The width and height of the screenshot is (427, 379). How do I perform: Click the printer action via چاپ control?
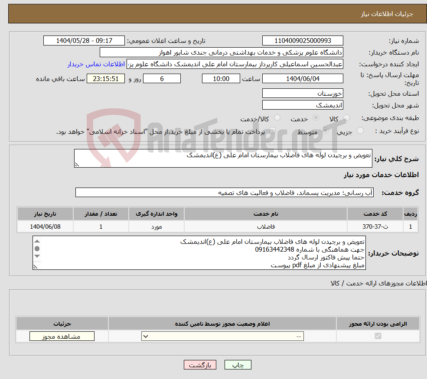237,365
